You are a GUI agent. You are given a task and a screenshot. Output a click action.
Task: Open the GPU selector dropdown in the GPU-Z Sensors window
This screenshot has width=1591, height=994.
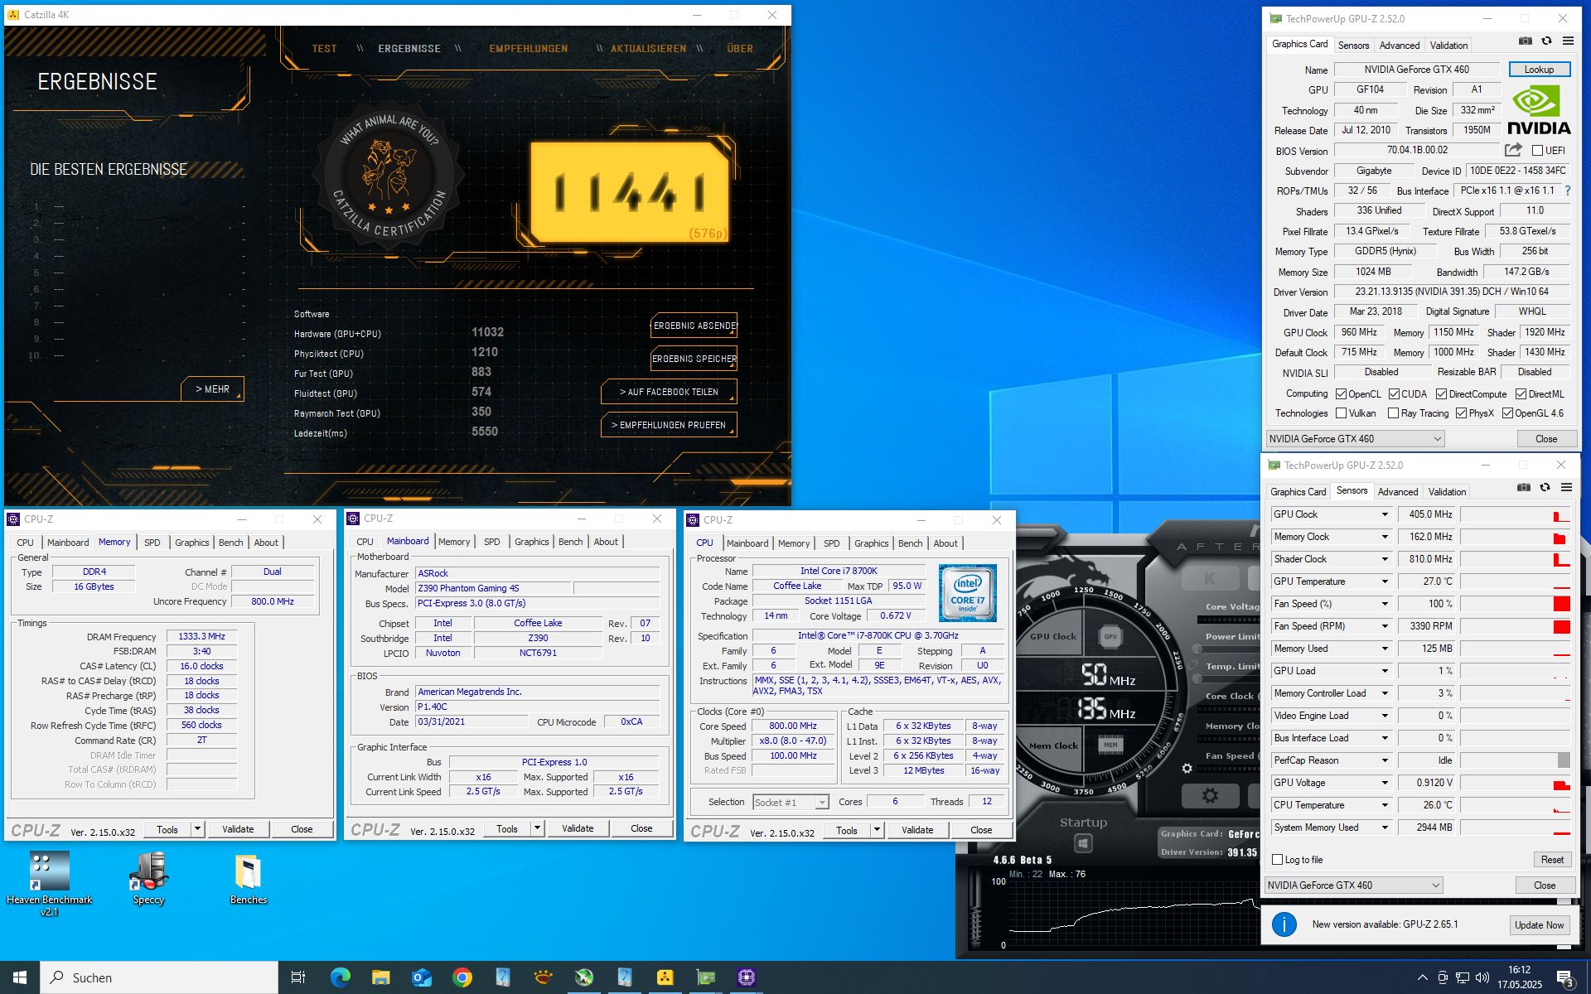[1354, 885]
